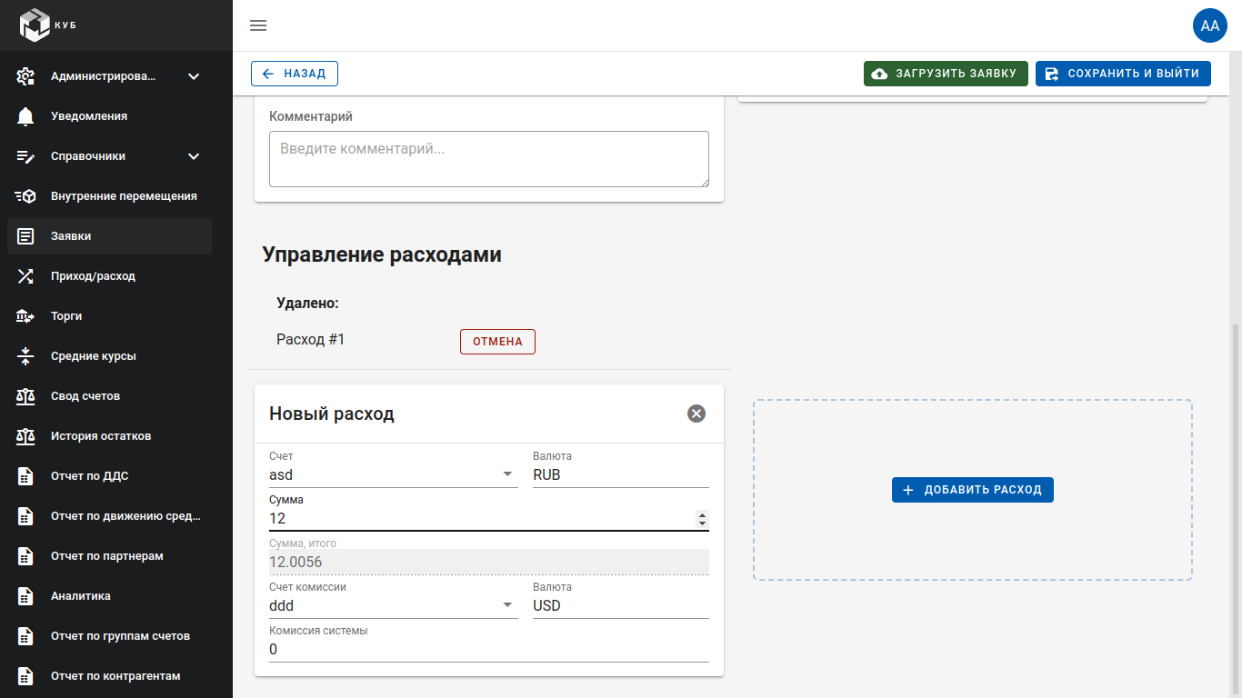Click the Средние курсы compress icon
Image resolution: width=1242 pixels, height=698 pixels.
[x=25, y=356]
